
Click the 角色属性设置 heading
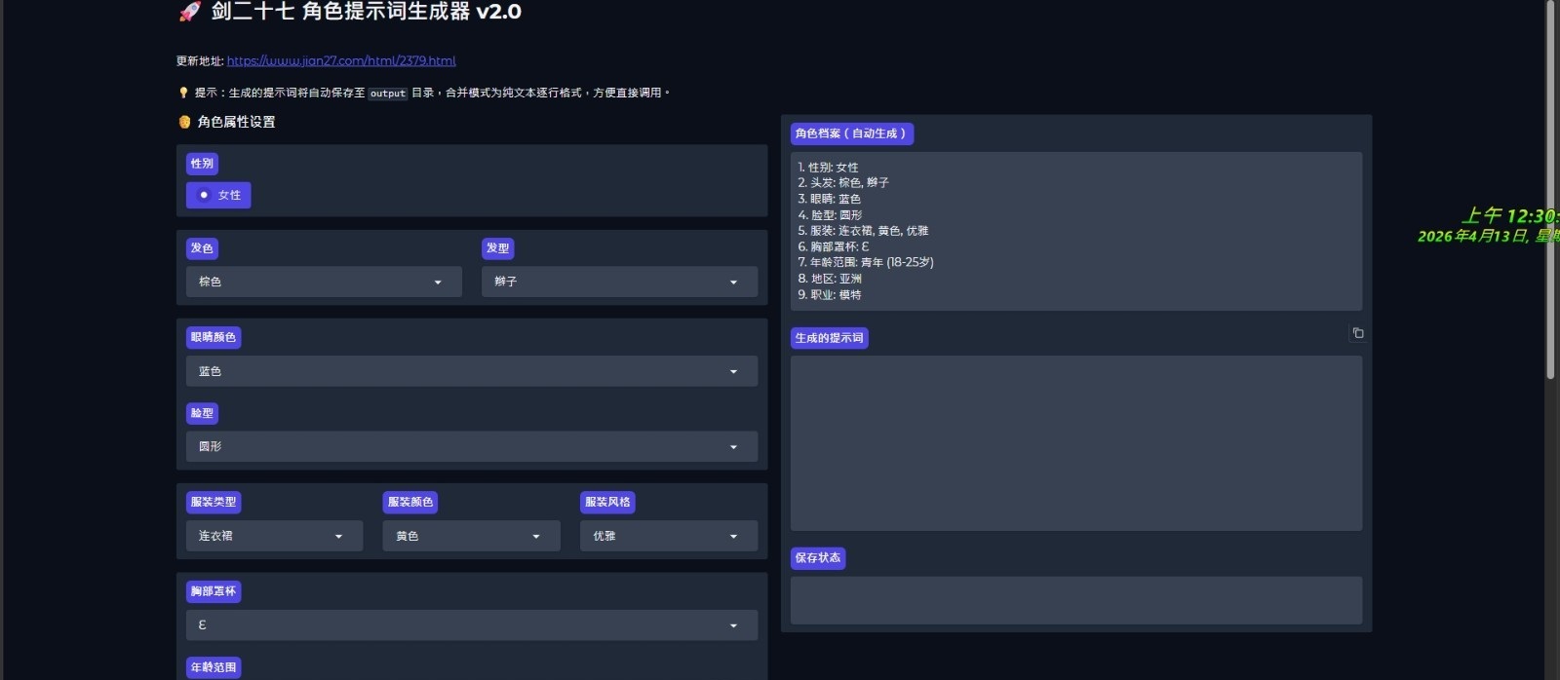click(x=236, y=122)
